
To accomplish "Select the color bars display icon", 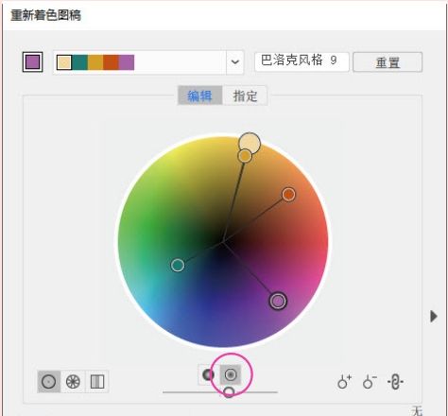I will 97,382.
